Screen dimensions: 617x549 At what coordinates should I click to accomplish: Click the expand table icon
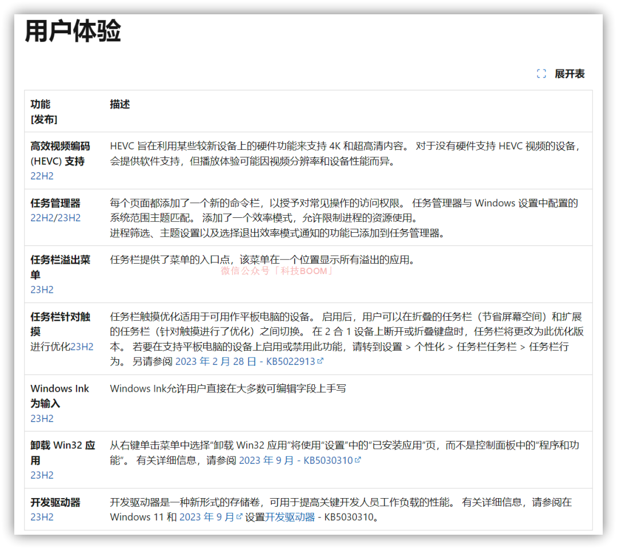coord(541,74)
